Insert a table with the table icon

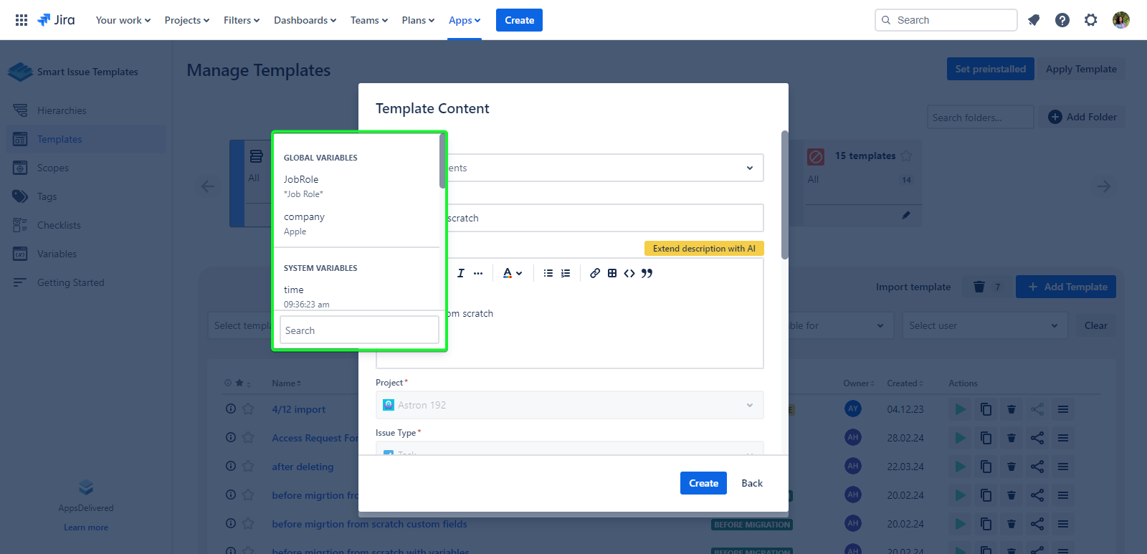(x=612, y=273)
